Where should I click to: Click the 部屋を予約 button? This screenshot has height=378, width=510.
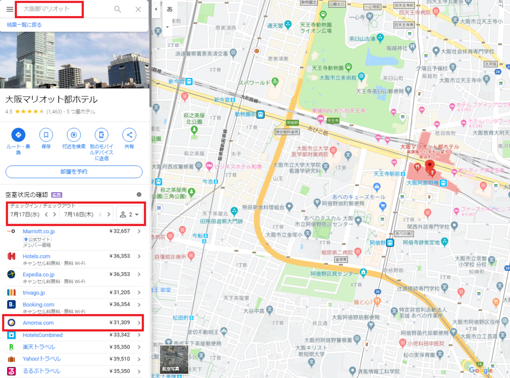74,172
